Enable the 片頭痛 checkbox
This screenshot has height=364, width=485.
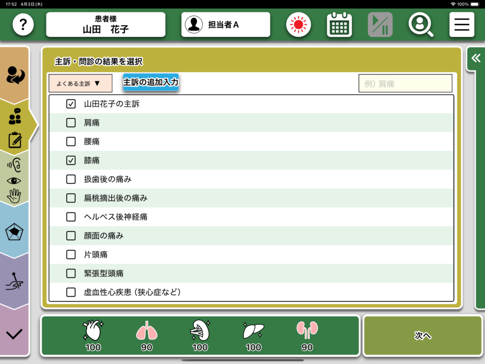point(71,255)
